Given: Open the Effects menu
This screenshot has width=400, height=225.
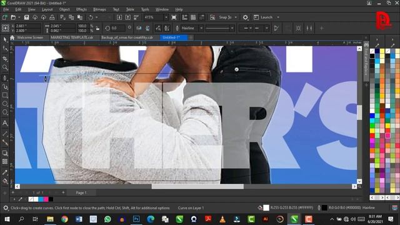Looking at the screenshot, I should click(81, 9).
